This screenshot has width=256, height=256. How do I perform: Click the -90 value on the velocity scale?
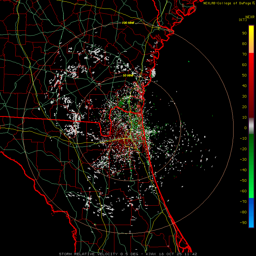[x=243, y=223]
